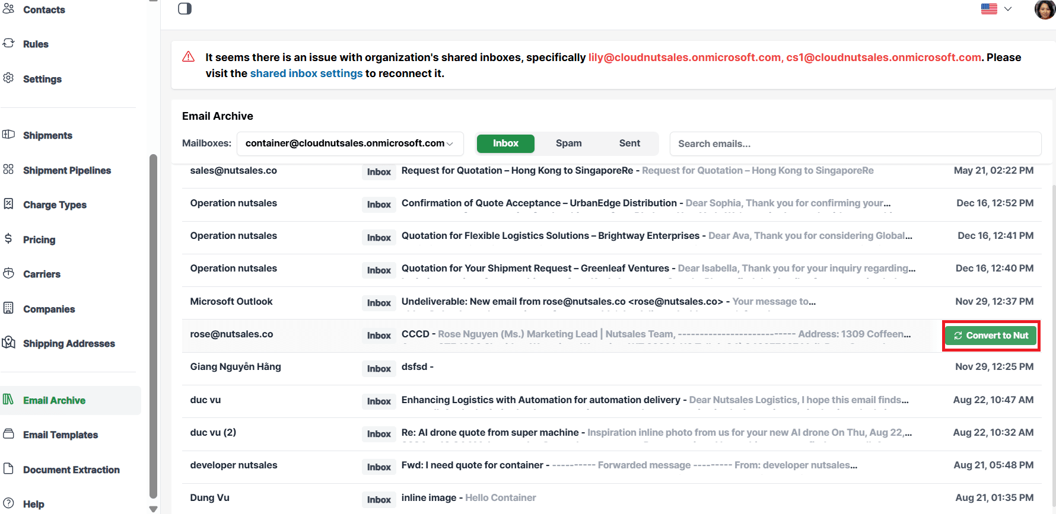Viewport: 1056px width, 514px height.
Task: Click the US flag language icon
Action: [x=989, y=9]
